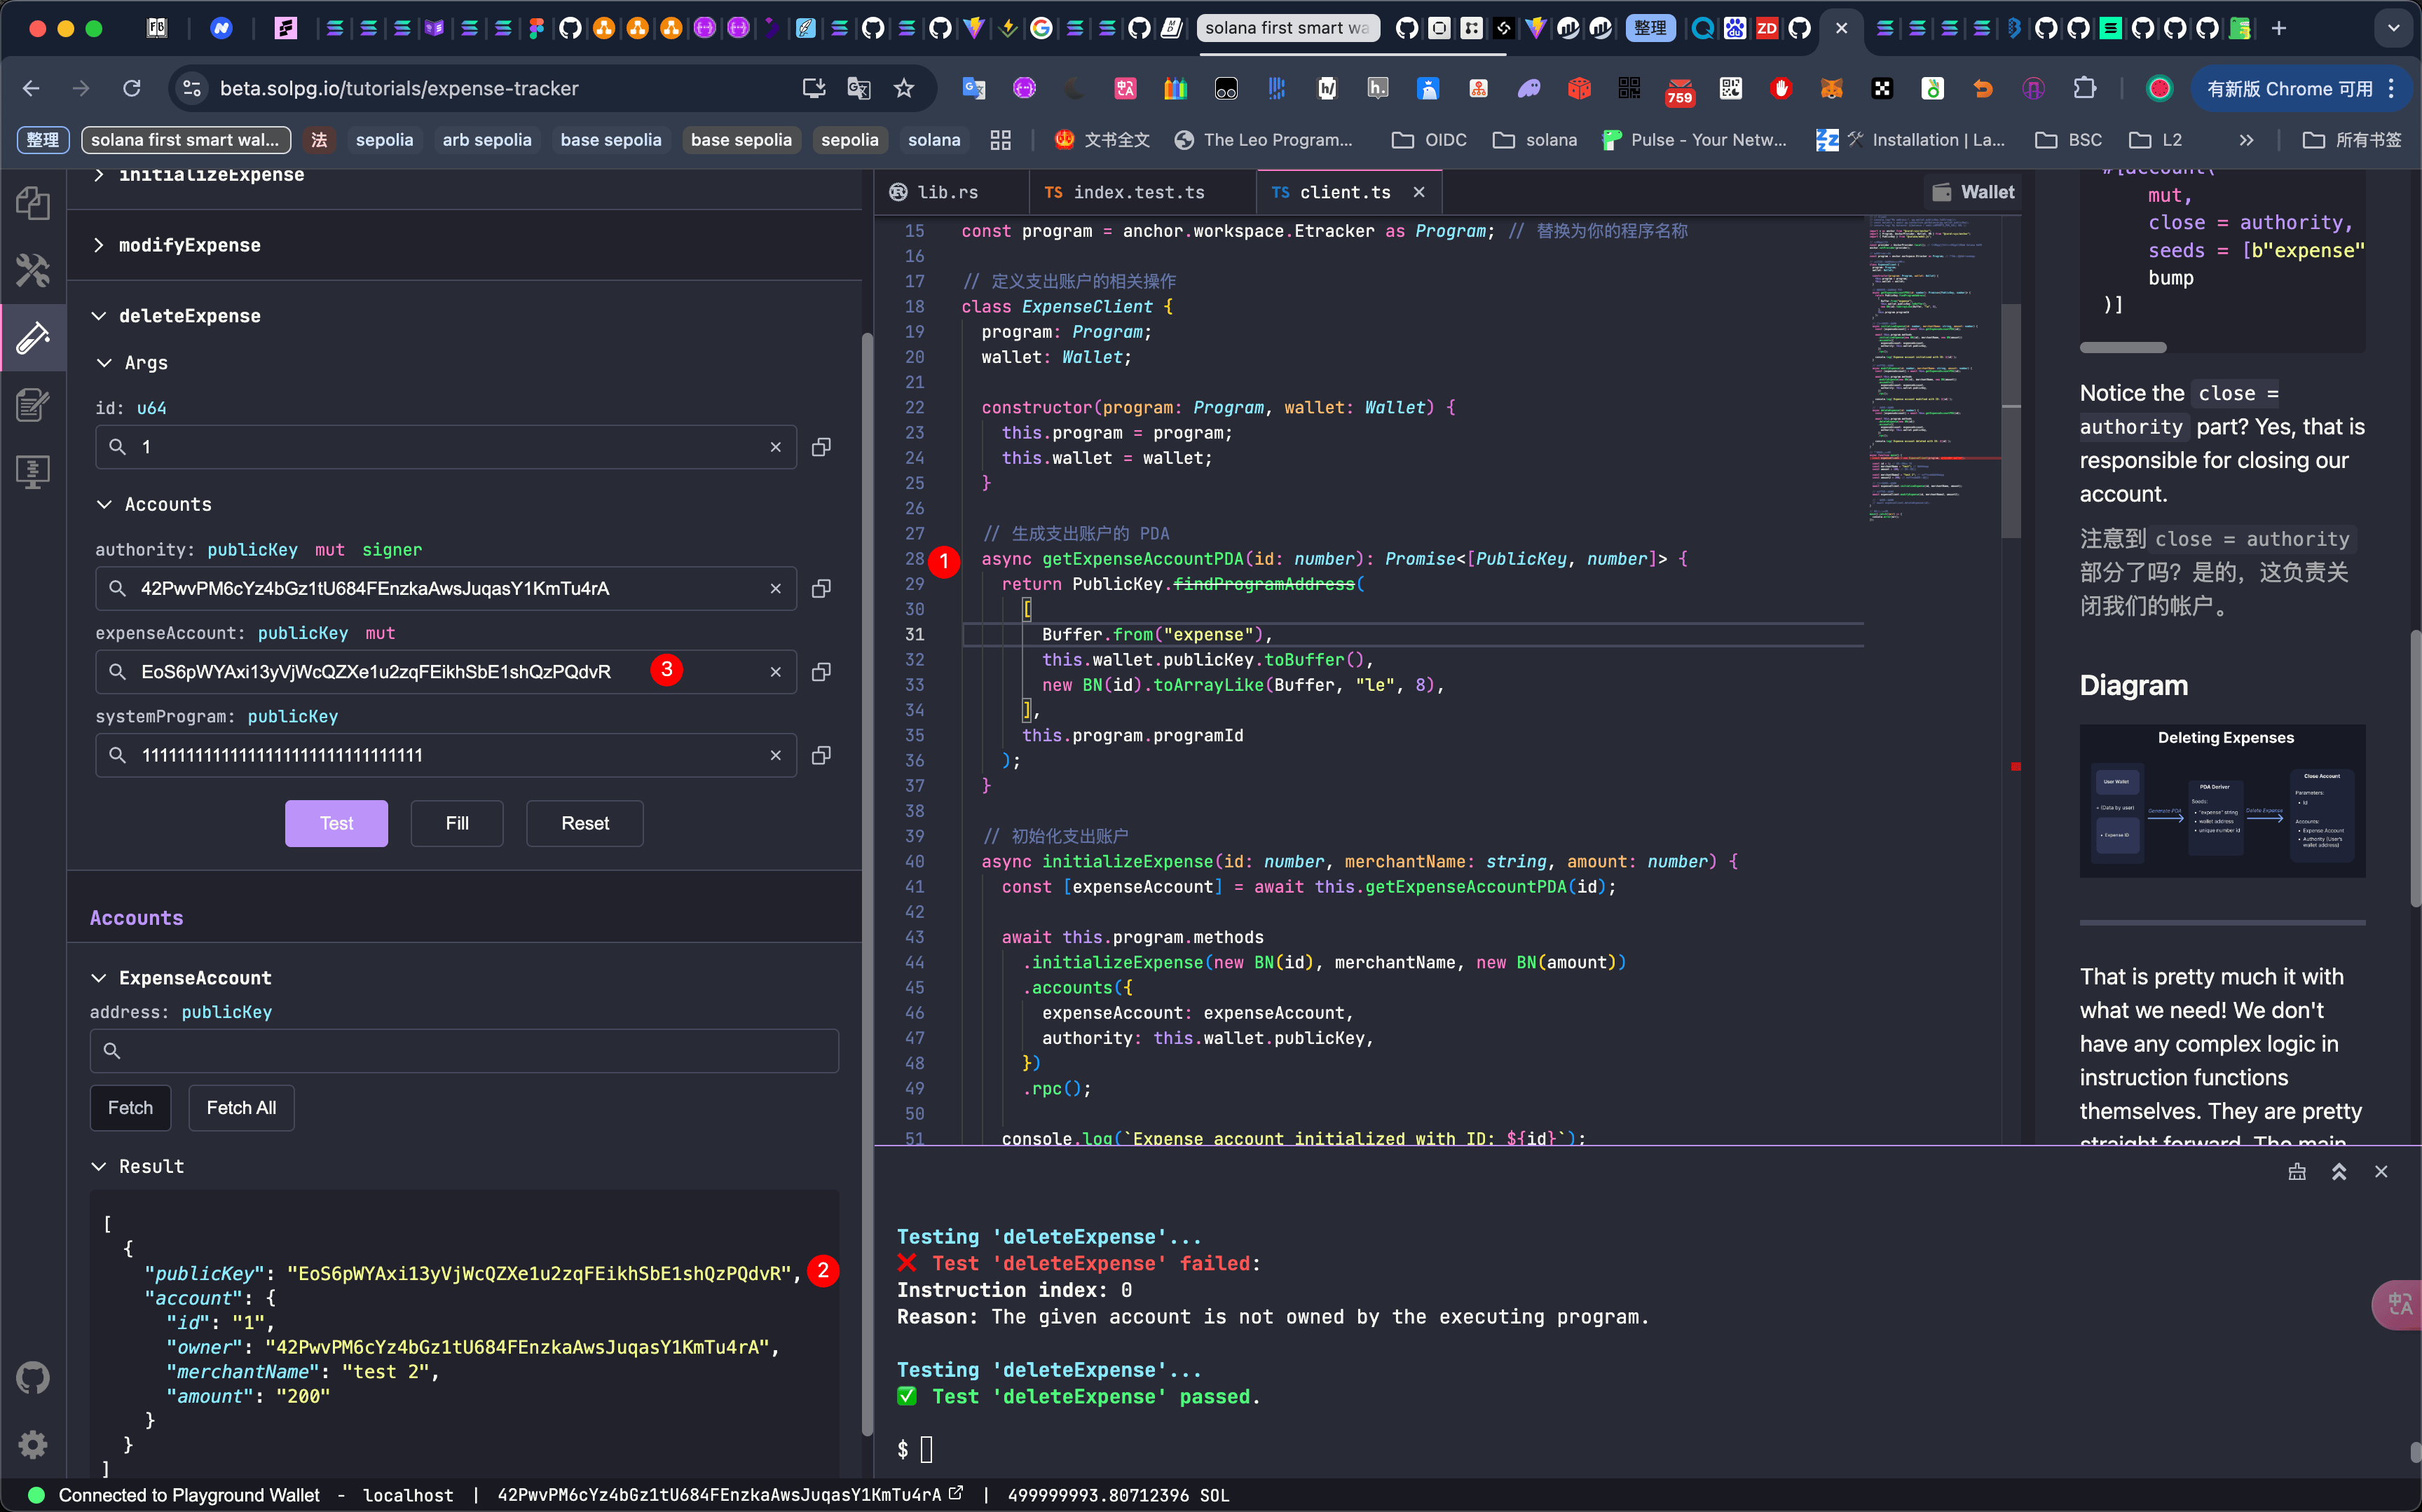Click the translate floating button
The height and width of the screenshot is (1512, 2422).
point(2398,1304)
